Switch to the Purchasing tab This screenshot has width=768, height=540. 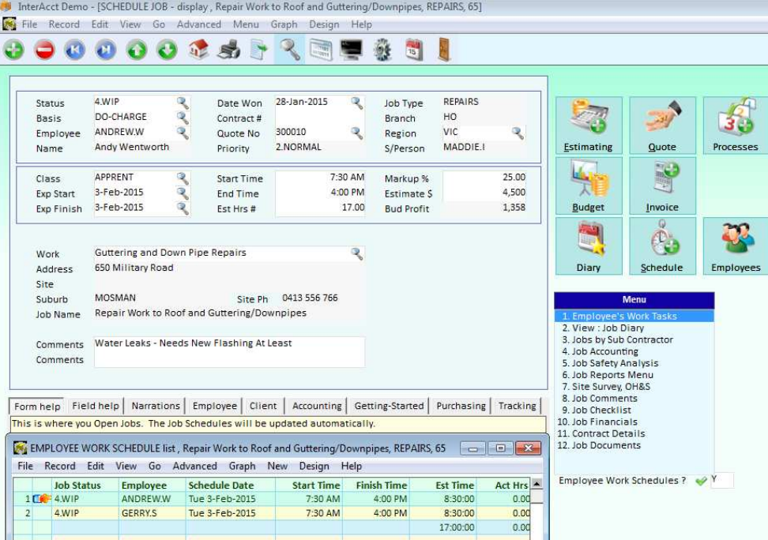click(x=461, y=406)
